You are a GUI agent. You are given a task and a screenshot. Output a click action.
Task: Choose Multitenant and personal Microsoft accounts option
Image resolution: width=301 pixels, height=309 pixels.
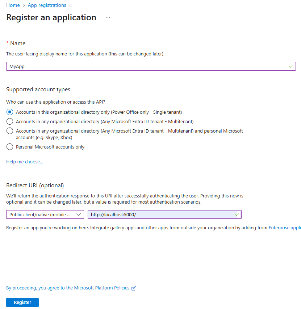pyautogui.click(x=10, y=131)
